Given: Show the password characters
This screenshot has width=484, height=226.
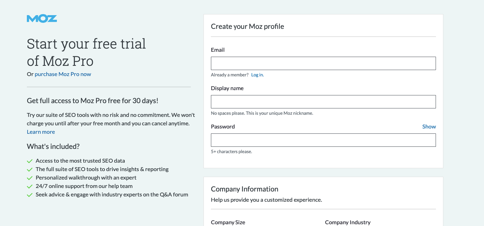Looking at the screenshot, I should (429, 127).
